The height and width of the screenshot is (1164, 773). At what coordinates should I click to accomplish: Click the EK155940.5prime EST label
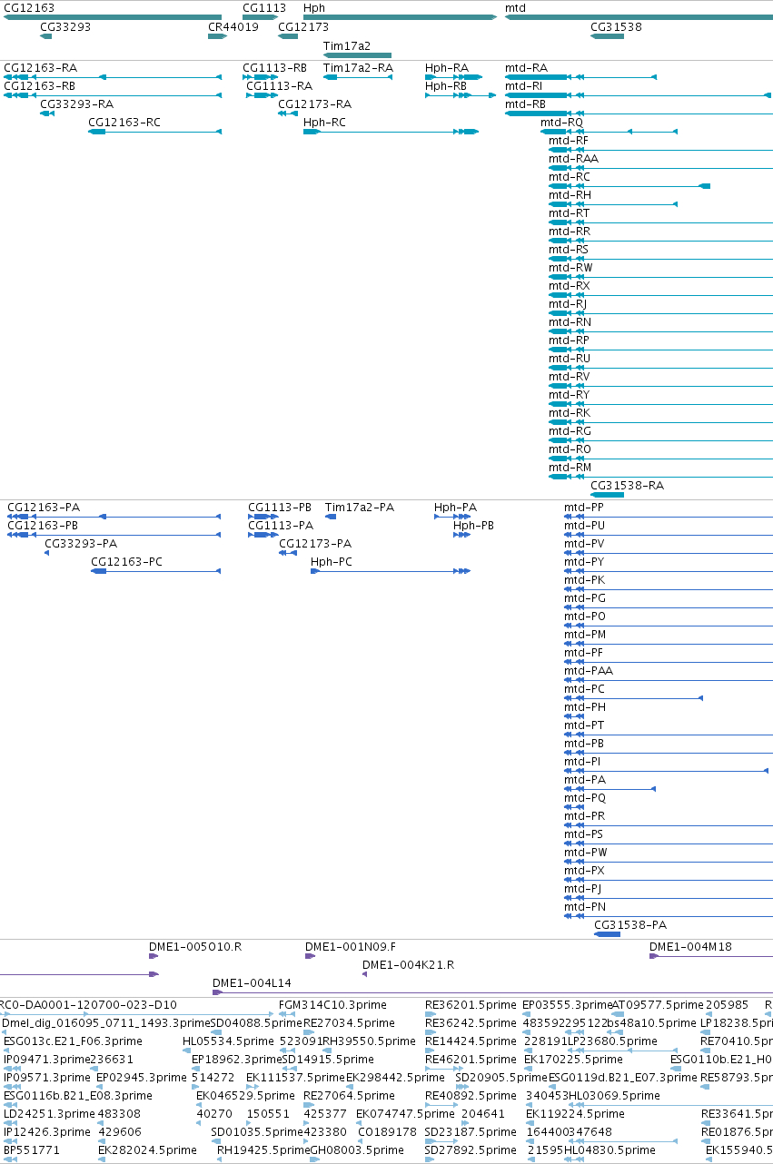click(739, 1150)
